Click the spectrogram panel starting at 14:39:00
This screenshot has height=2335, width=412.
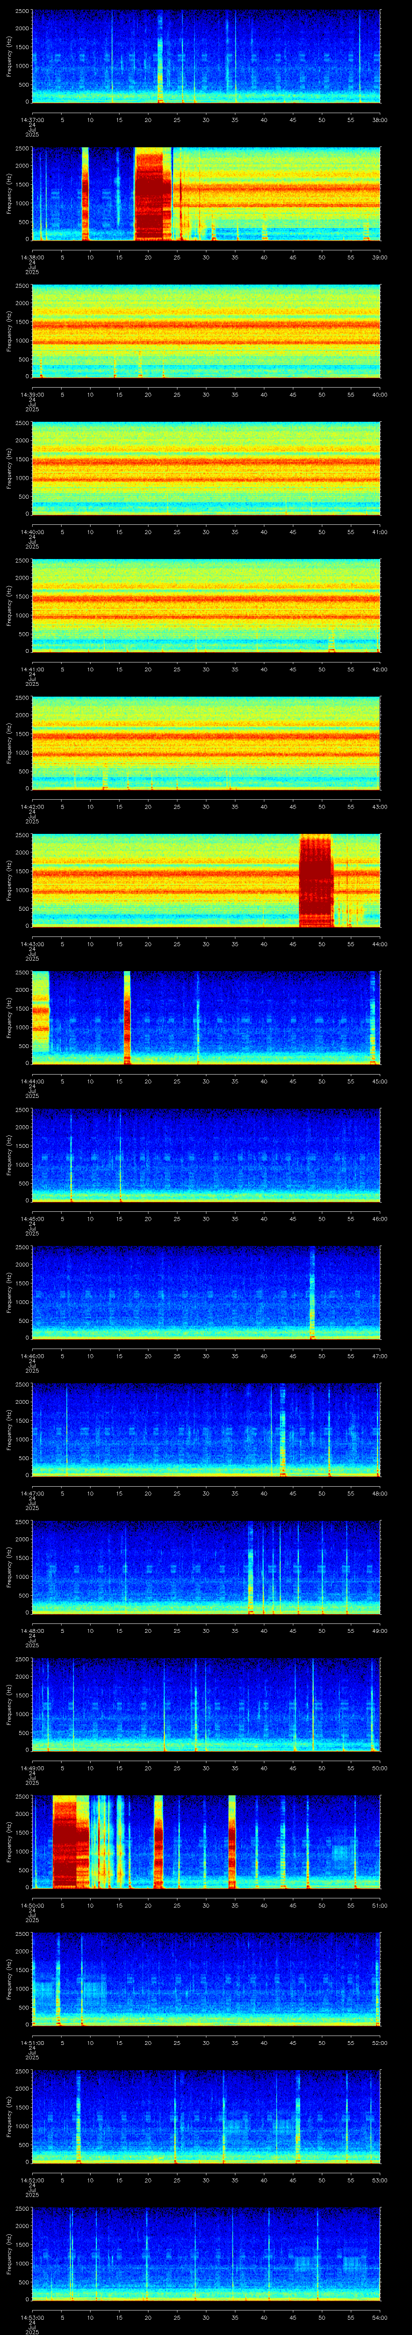coord(206,331)
